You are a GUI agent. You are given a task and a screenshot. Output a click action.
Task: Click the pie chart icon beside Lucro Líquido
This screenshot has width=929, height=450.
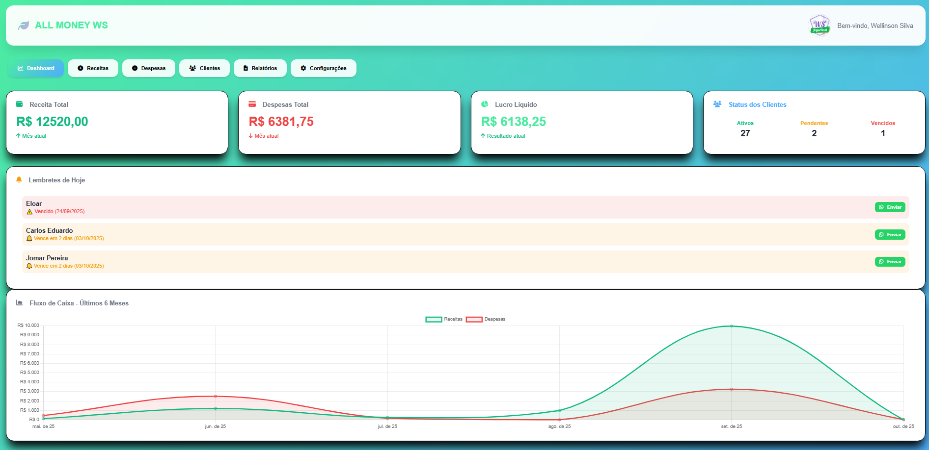(x=485, y=104)
